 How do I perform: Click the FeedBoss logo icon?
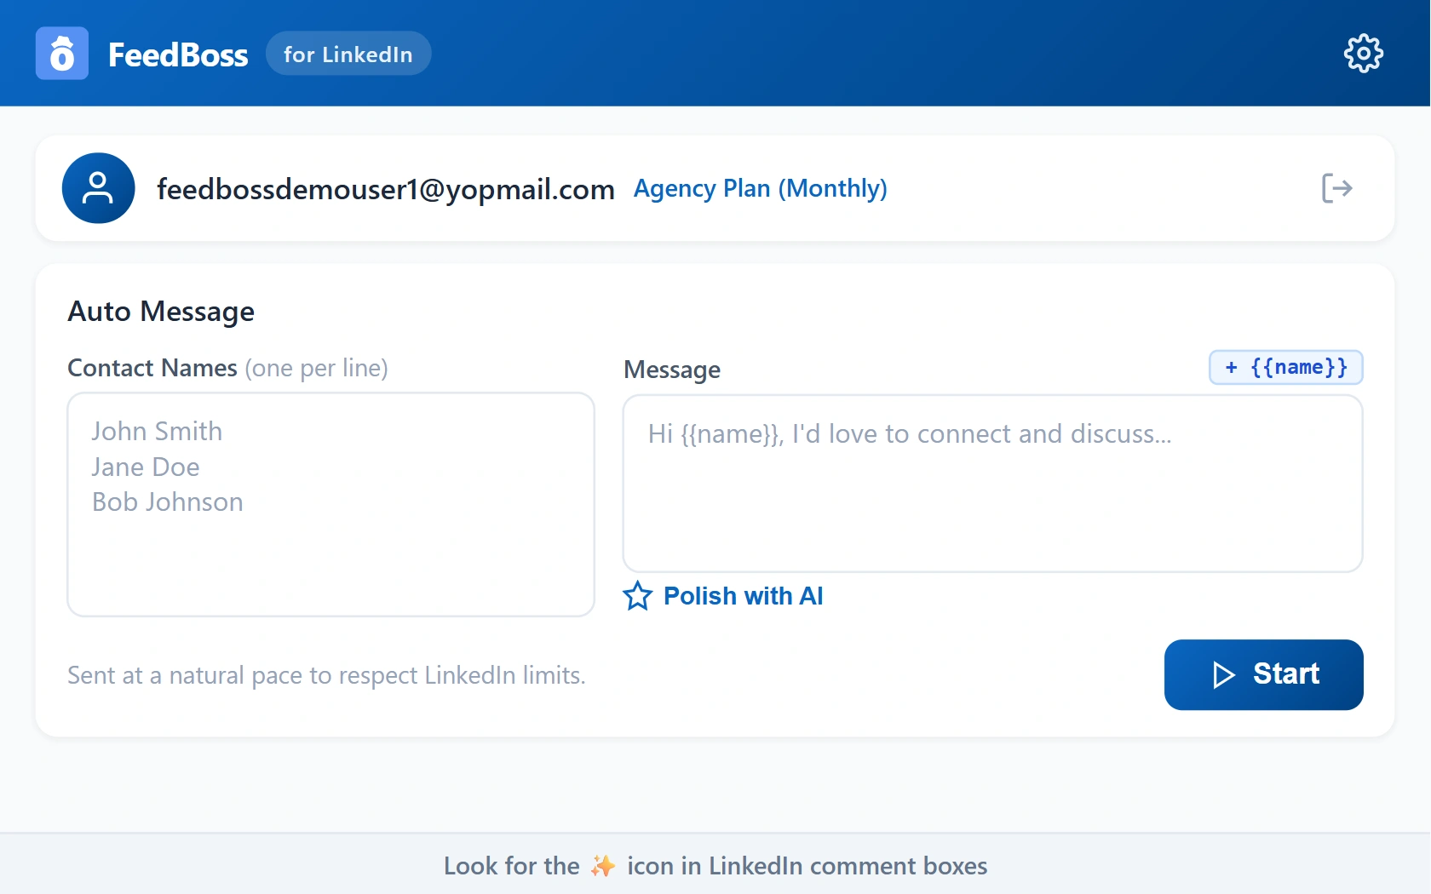click(60, 53)
